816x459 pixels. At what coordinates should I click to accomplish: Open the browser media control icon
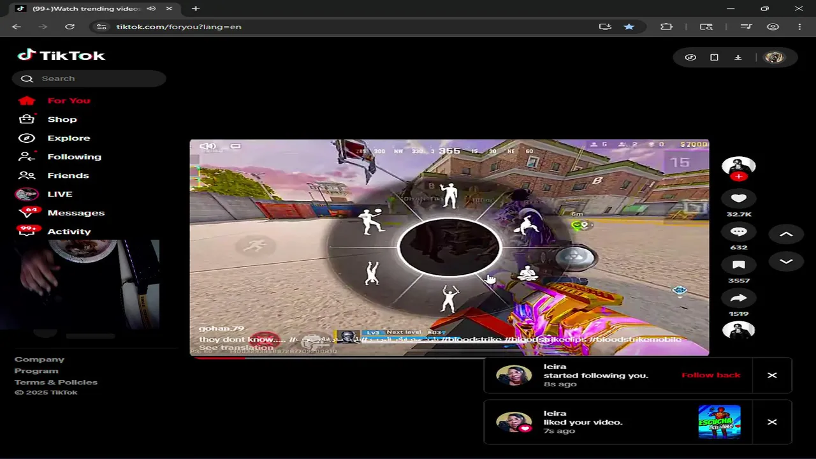click(x=746, y=27)
